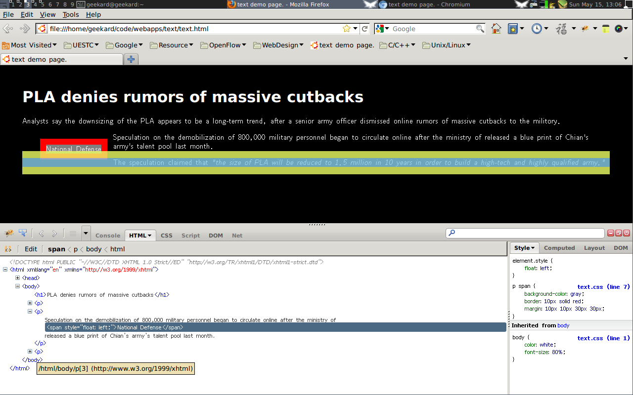Click the Edit button in Firebug HTML panel
The width and height of the screenshot is (633, 395).
(31, 249)
